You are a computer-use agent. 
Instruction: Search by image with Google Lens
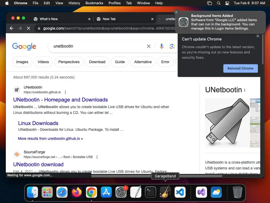(x=172, y=46)
